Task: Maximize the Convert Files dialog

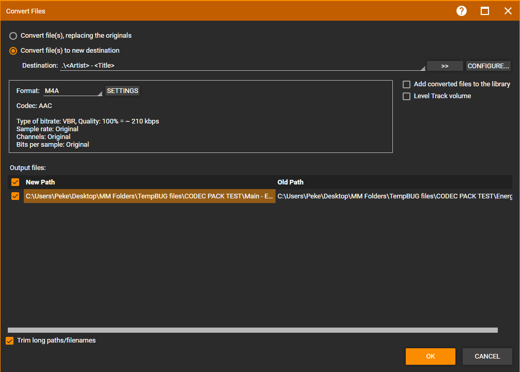Action: [x=485, y=11]
